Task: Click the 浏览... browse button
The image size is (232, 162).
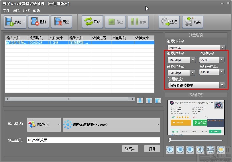Action: coord(130,149)
